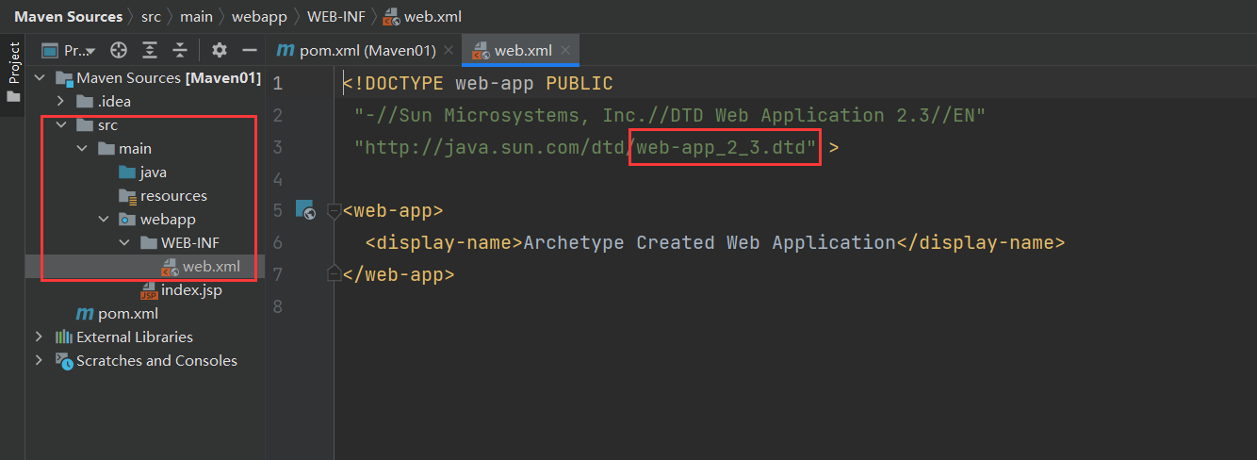
Task: Click the Select Opened File locate icon
Action: 119,50
